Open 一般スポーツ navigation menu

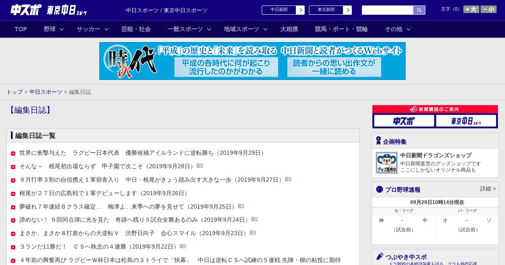[x=185, y=29]
